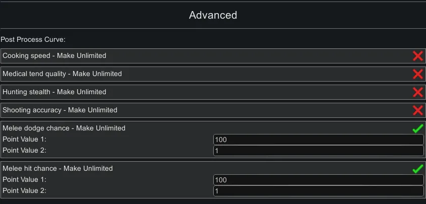The image size is (426, 204).
Task: Click the Melee hit chance - Make Unlimited label
Action: click(x=58, y=168)
